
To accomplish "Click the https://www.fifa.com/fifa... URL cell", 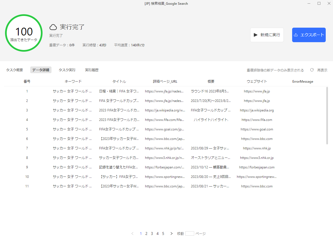I will [x=165, y=120].
